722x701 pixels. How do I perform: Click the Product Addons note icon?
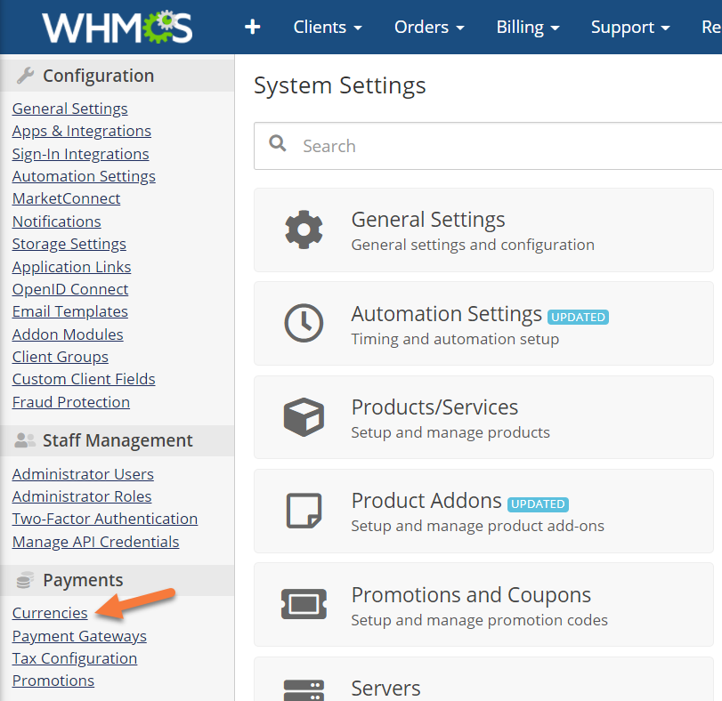(x=304, y=511)
